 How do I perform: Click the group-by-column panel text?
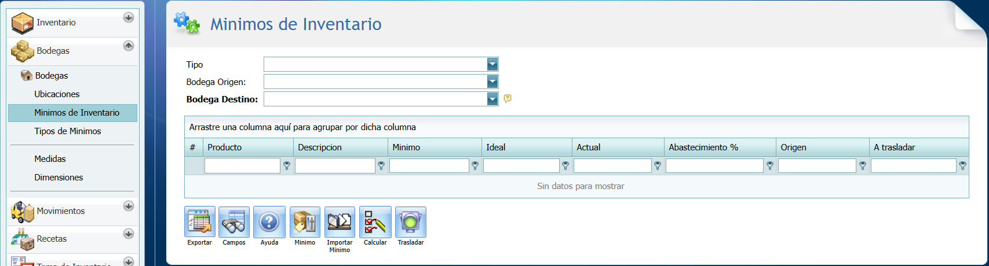coord(302,127)
